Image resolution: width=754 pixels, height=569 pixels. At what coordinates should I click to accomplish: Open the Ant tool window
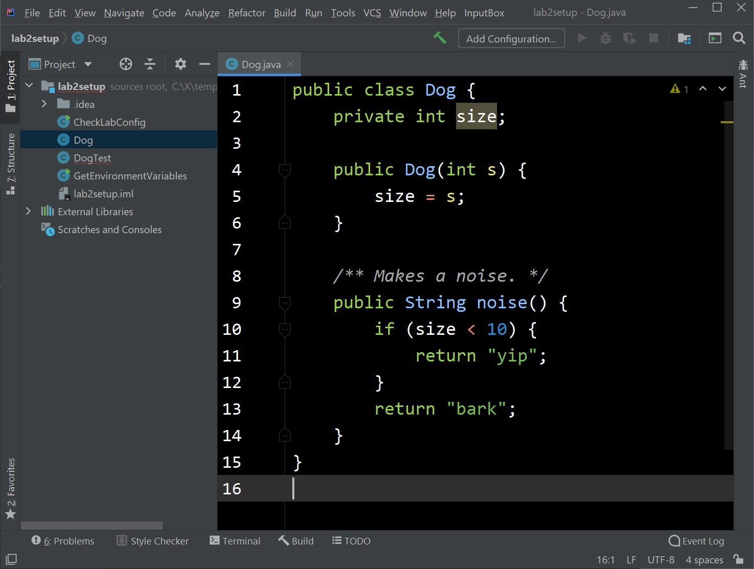743,74
